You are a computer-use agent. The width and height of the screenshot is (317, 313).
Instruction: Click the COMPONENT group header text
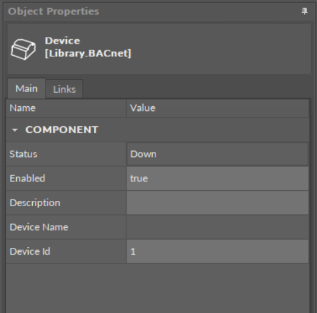coord(62,130)
